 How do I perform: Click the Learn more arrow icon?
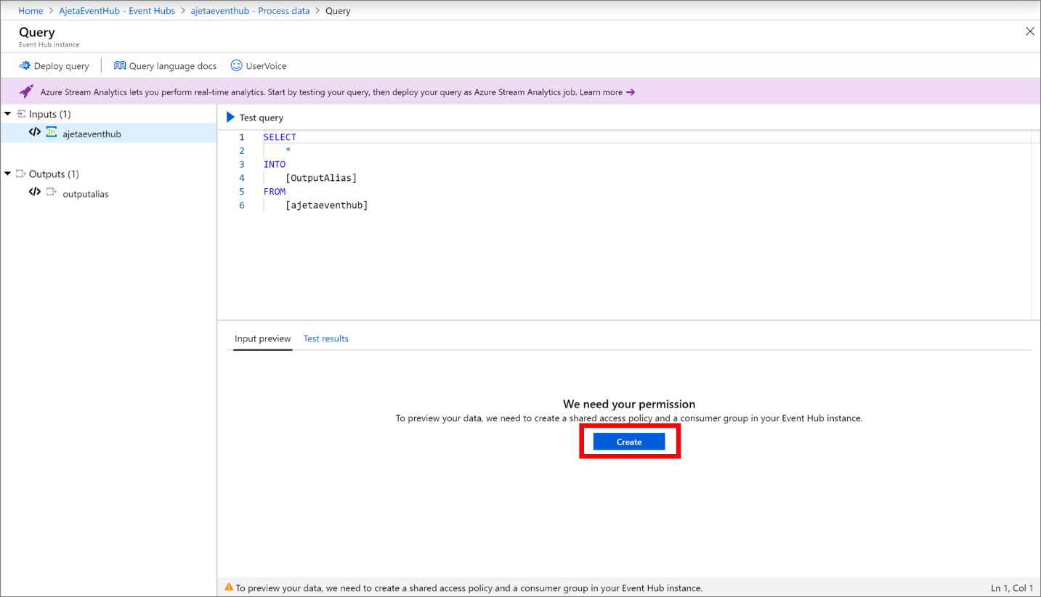[x=631, y=92]
